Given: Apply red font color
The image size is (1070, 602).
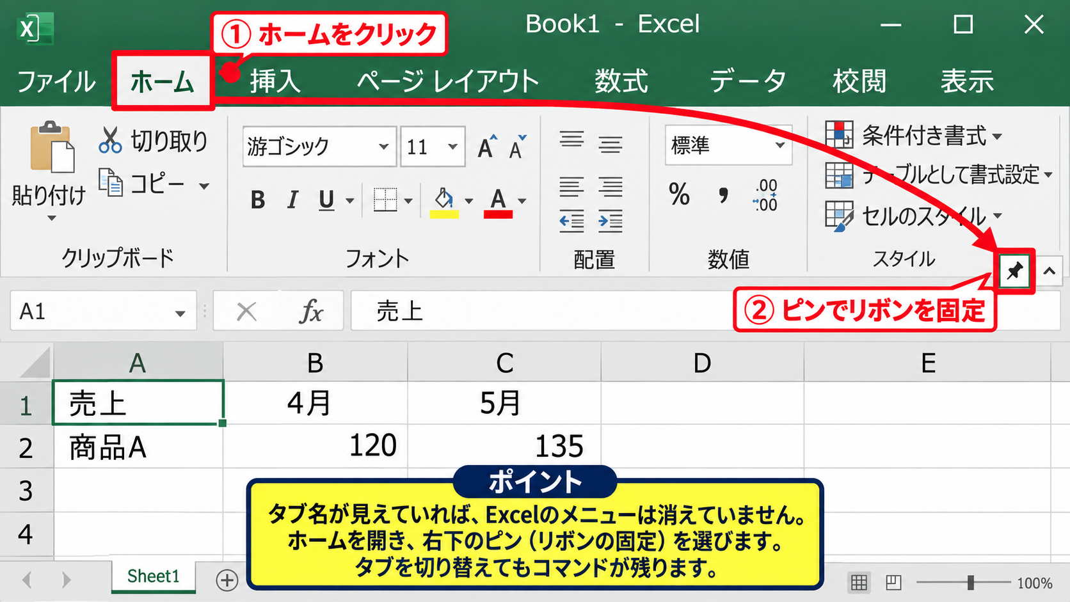Looking at the screenshot, I should (498, 202).
